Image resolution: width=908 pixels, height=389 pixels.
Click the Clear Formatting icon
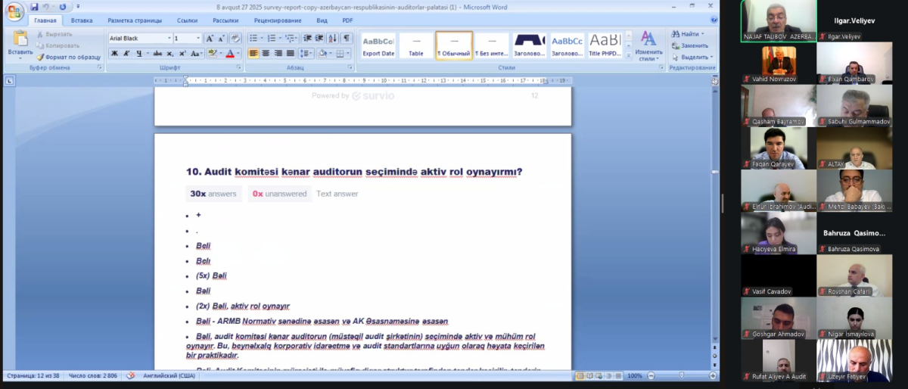(235, 38)
